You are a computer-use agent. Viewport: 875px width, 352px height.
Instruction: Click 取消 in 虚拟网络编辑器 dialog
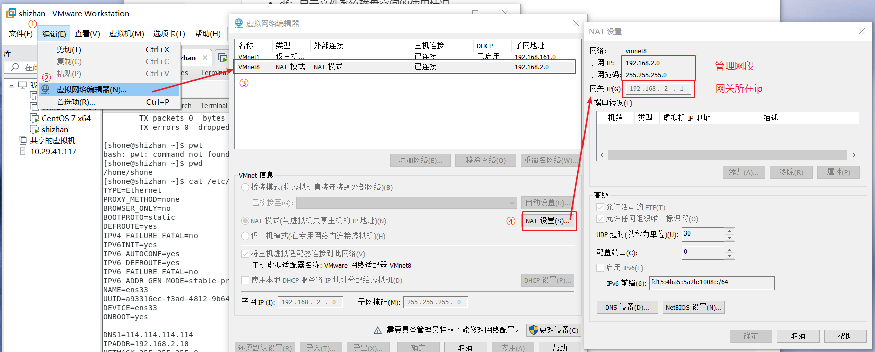(465, 347)
